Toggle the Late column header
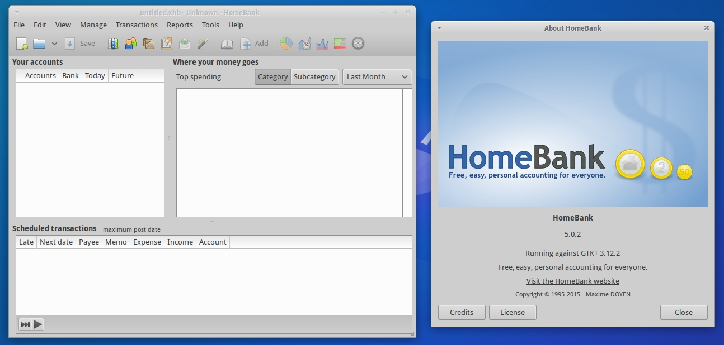724x345 pixels. [26, 242]
